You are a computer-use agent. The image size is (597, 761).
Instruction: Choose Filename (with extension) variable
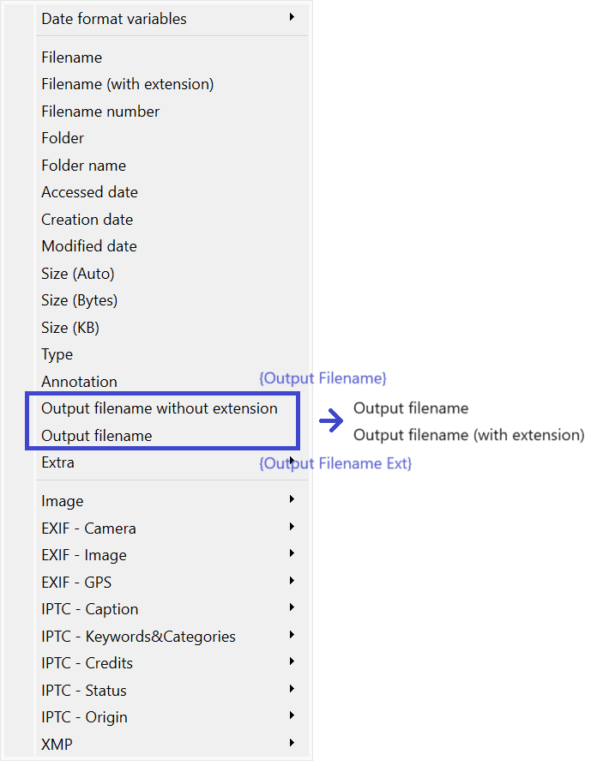click(128, 84)
